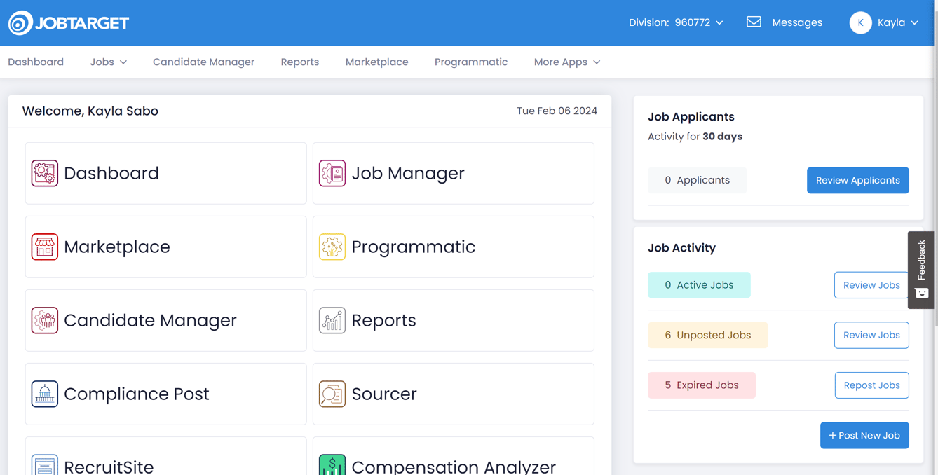The image size is (938, 475).
Task: Click the Dashboard icon tile
Action: point(44,172)
